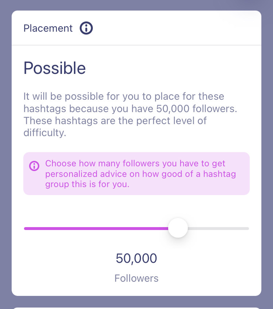
Task: Click the Placement info icon
Action: coord(86,28)
